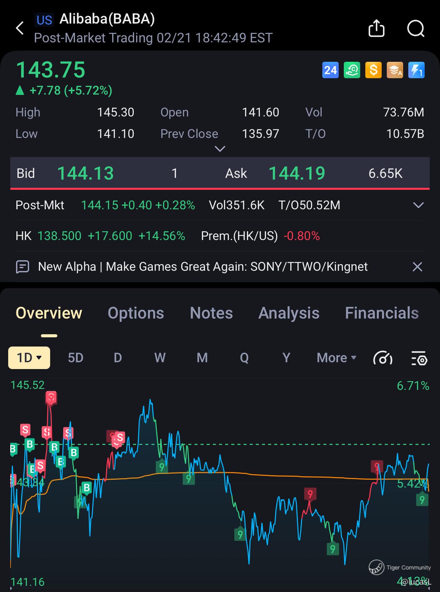Tap the HK price 138.500
440x592 pixels.
coord(60,236)
